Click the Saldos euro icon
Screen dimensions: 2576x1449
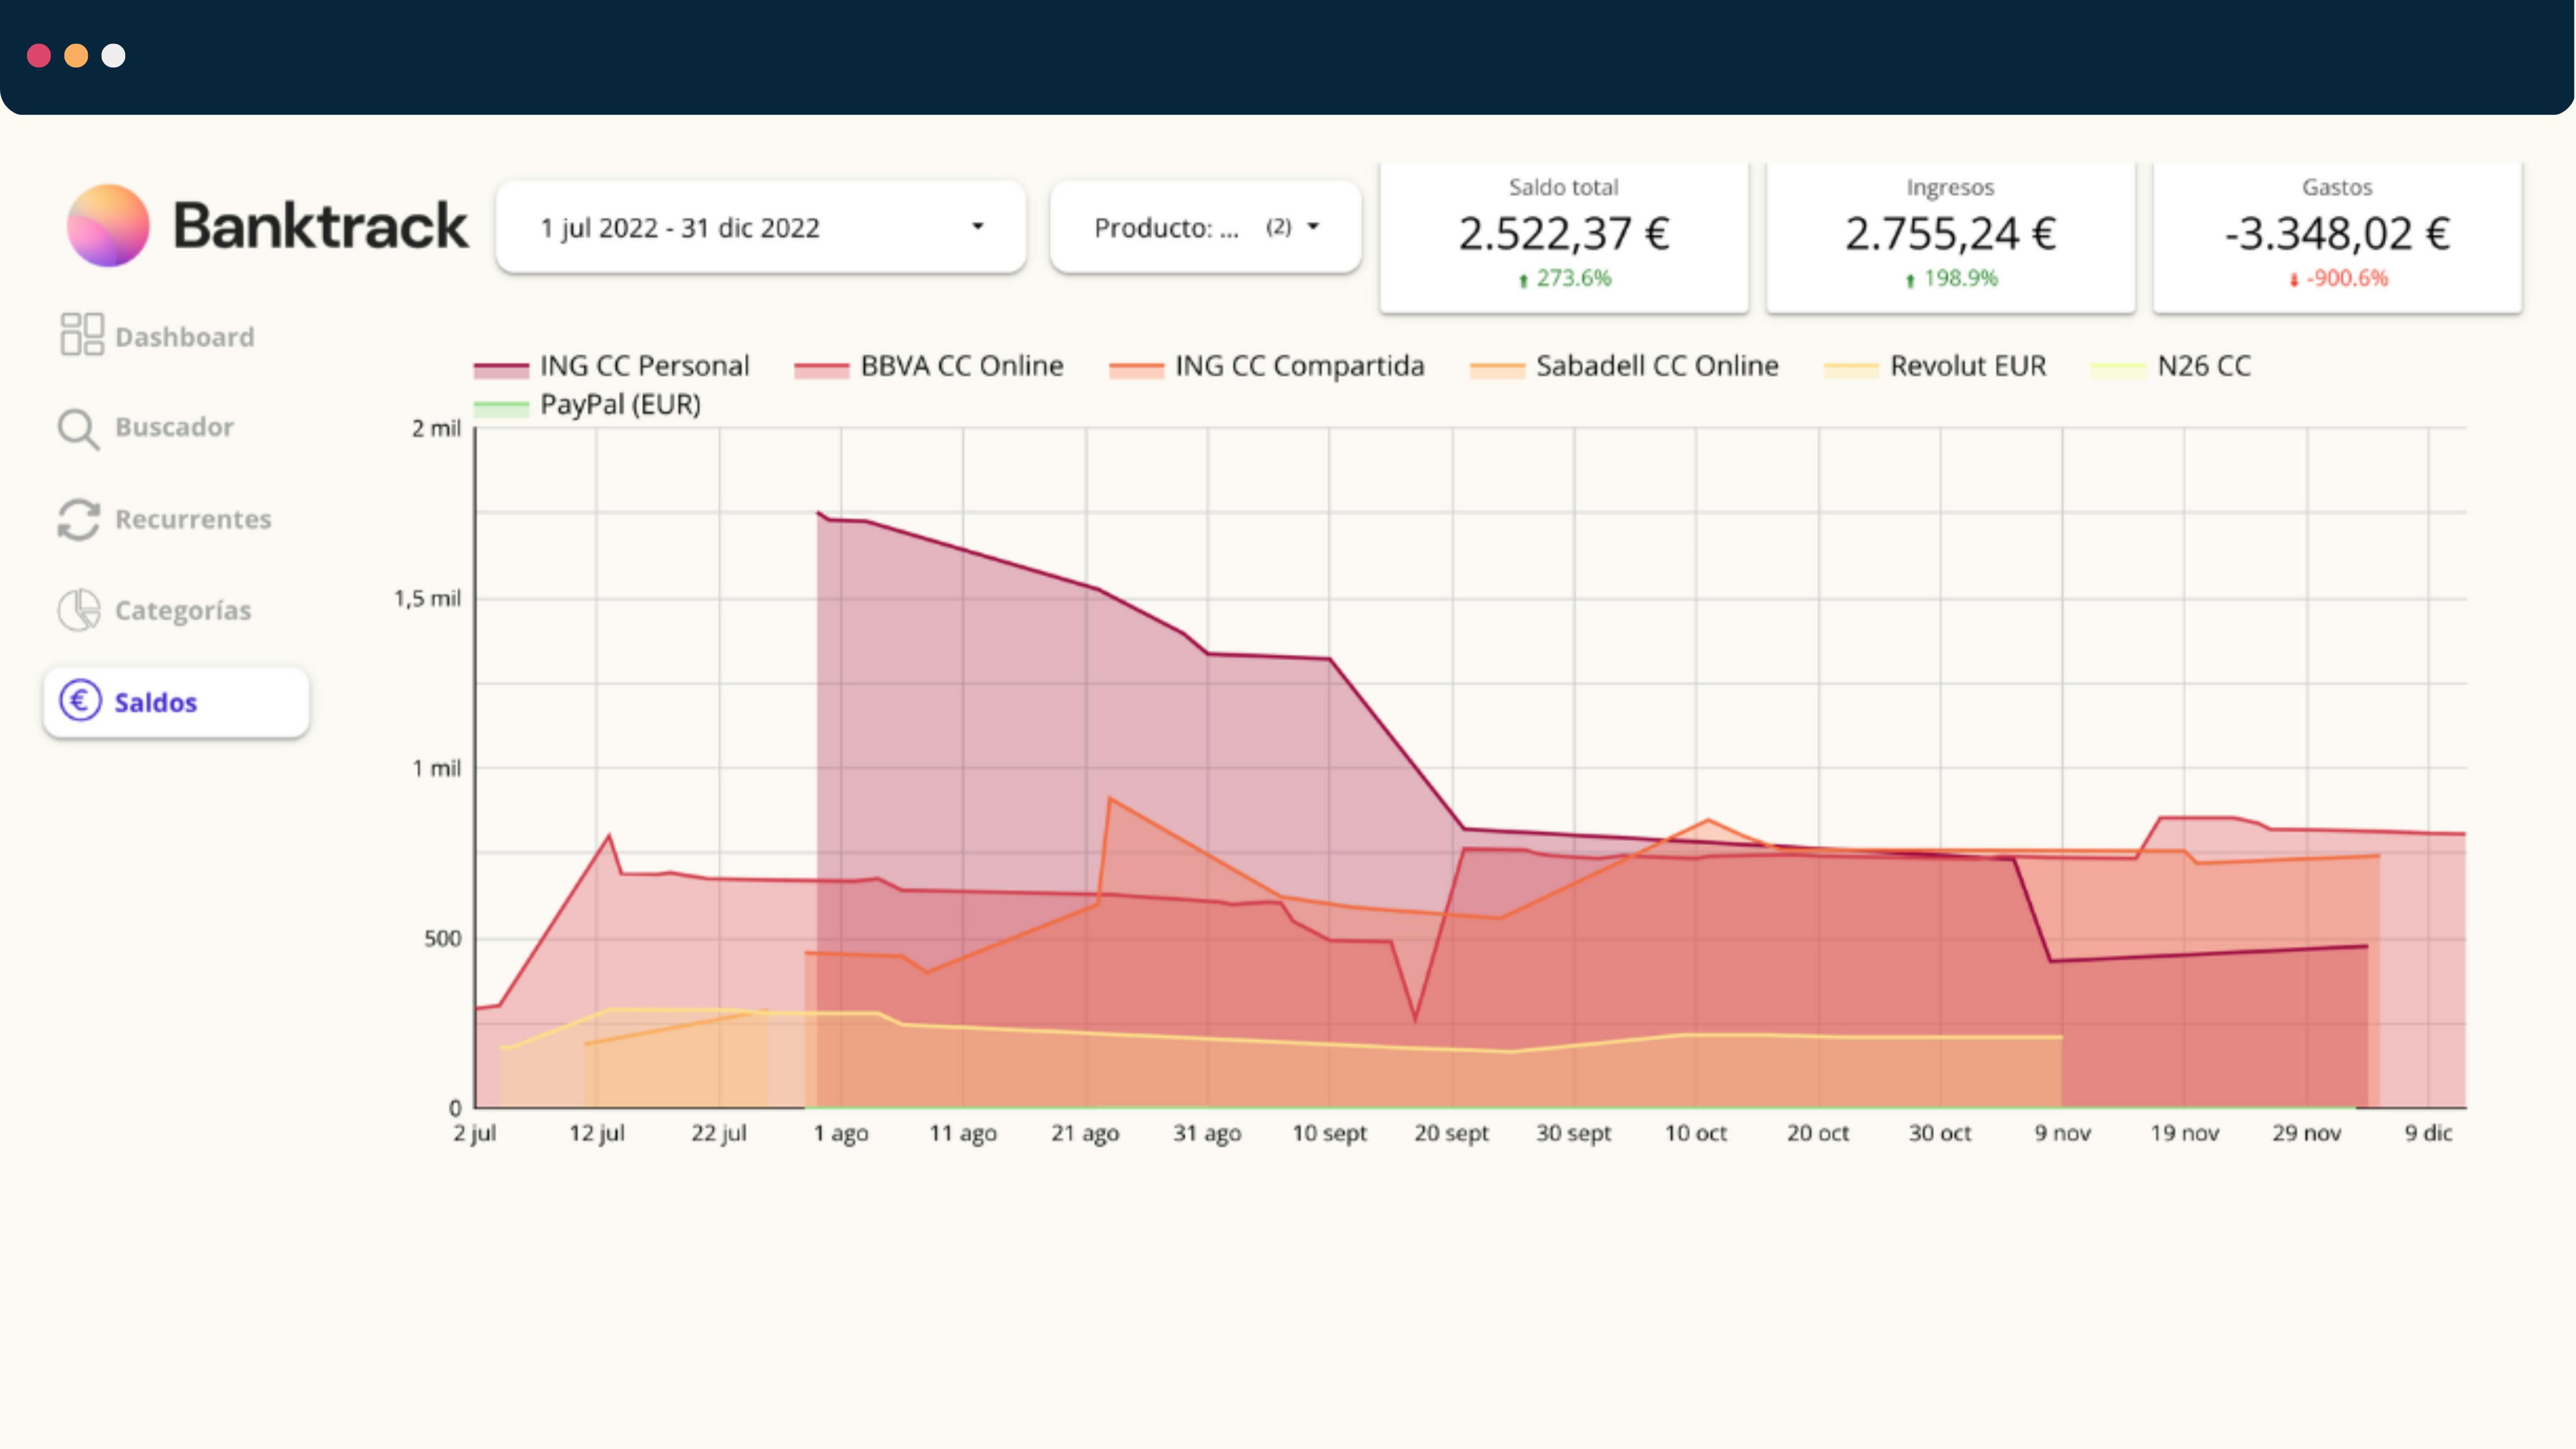80,701
